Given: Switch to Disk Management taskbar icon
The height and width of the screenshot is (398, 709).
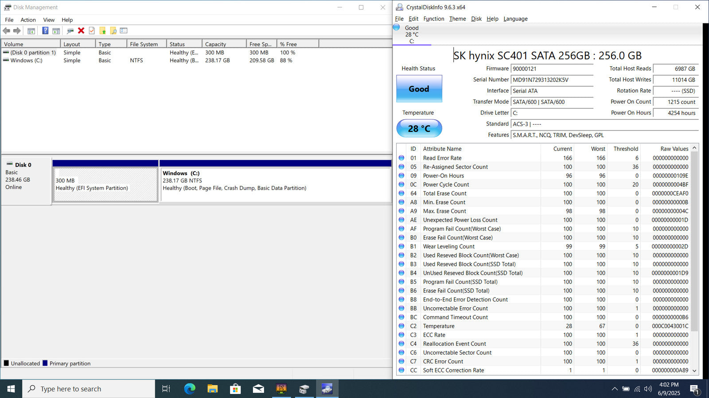Looking at the screenshot, I should (304, 389).
